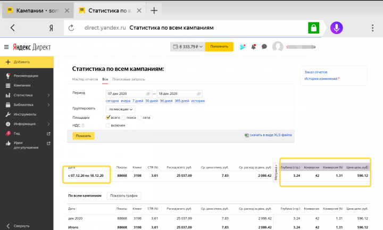
Task: Enable the 'поиск' площадки checkbox
Action: pyautogui.click(x=123, y=117)
